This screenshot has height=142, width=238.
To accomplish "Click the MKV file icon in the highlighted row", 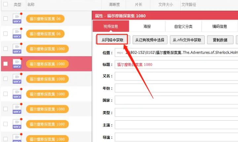I will (17, 64).
